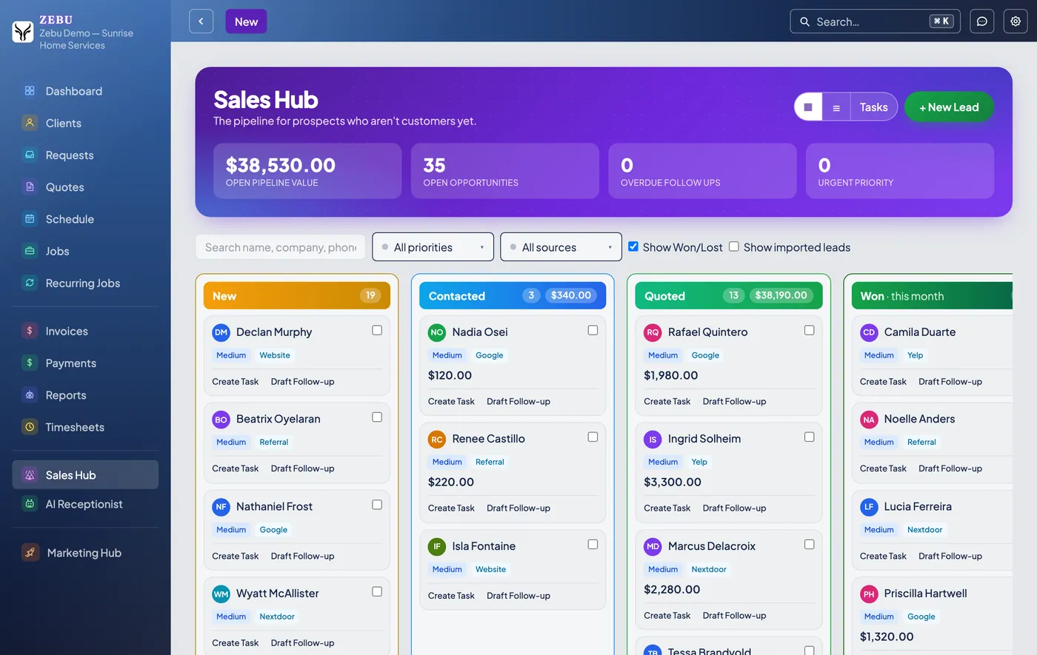
Task: Tick the checkbox on Declan Murphy's card
Action: 377,330
